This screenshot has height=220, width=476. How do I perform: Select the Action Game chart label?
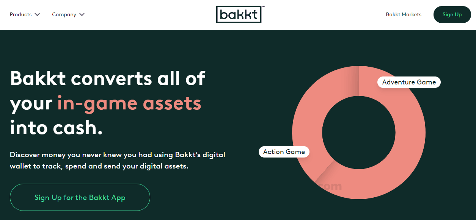[284, 152]
